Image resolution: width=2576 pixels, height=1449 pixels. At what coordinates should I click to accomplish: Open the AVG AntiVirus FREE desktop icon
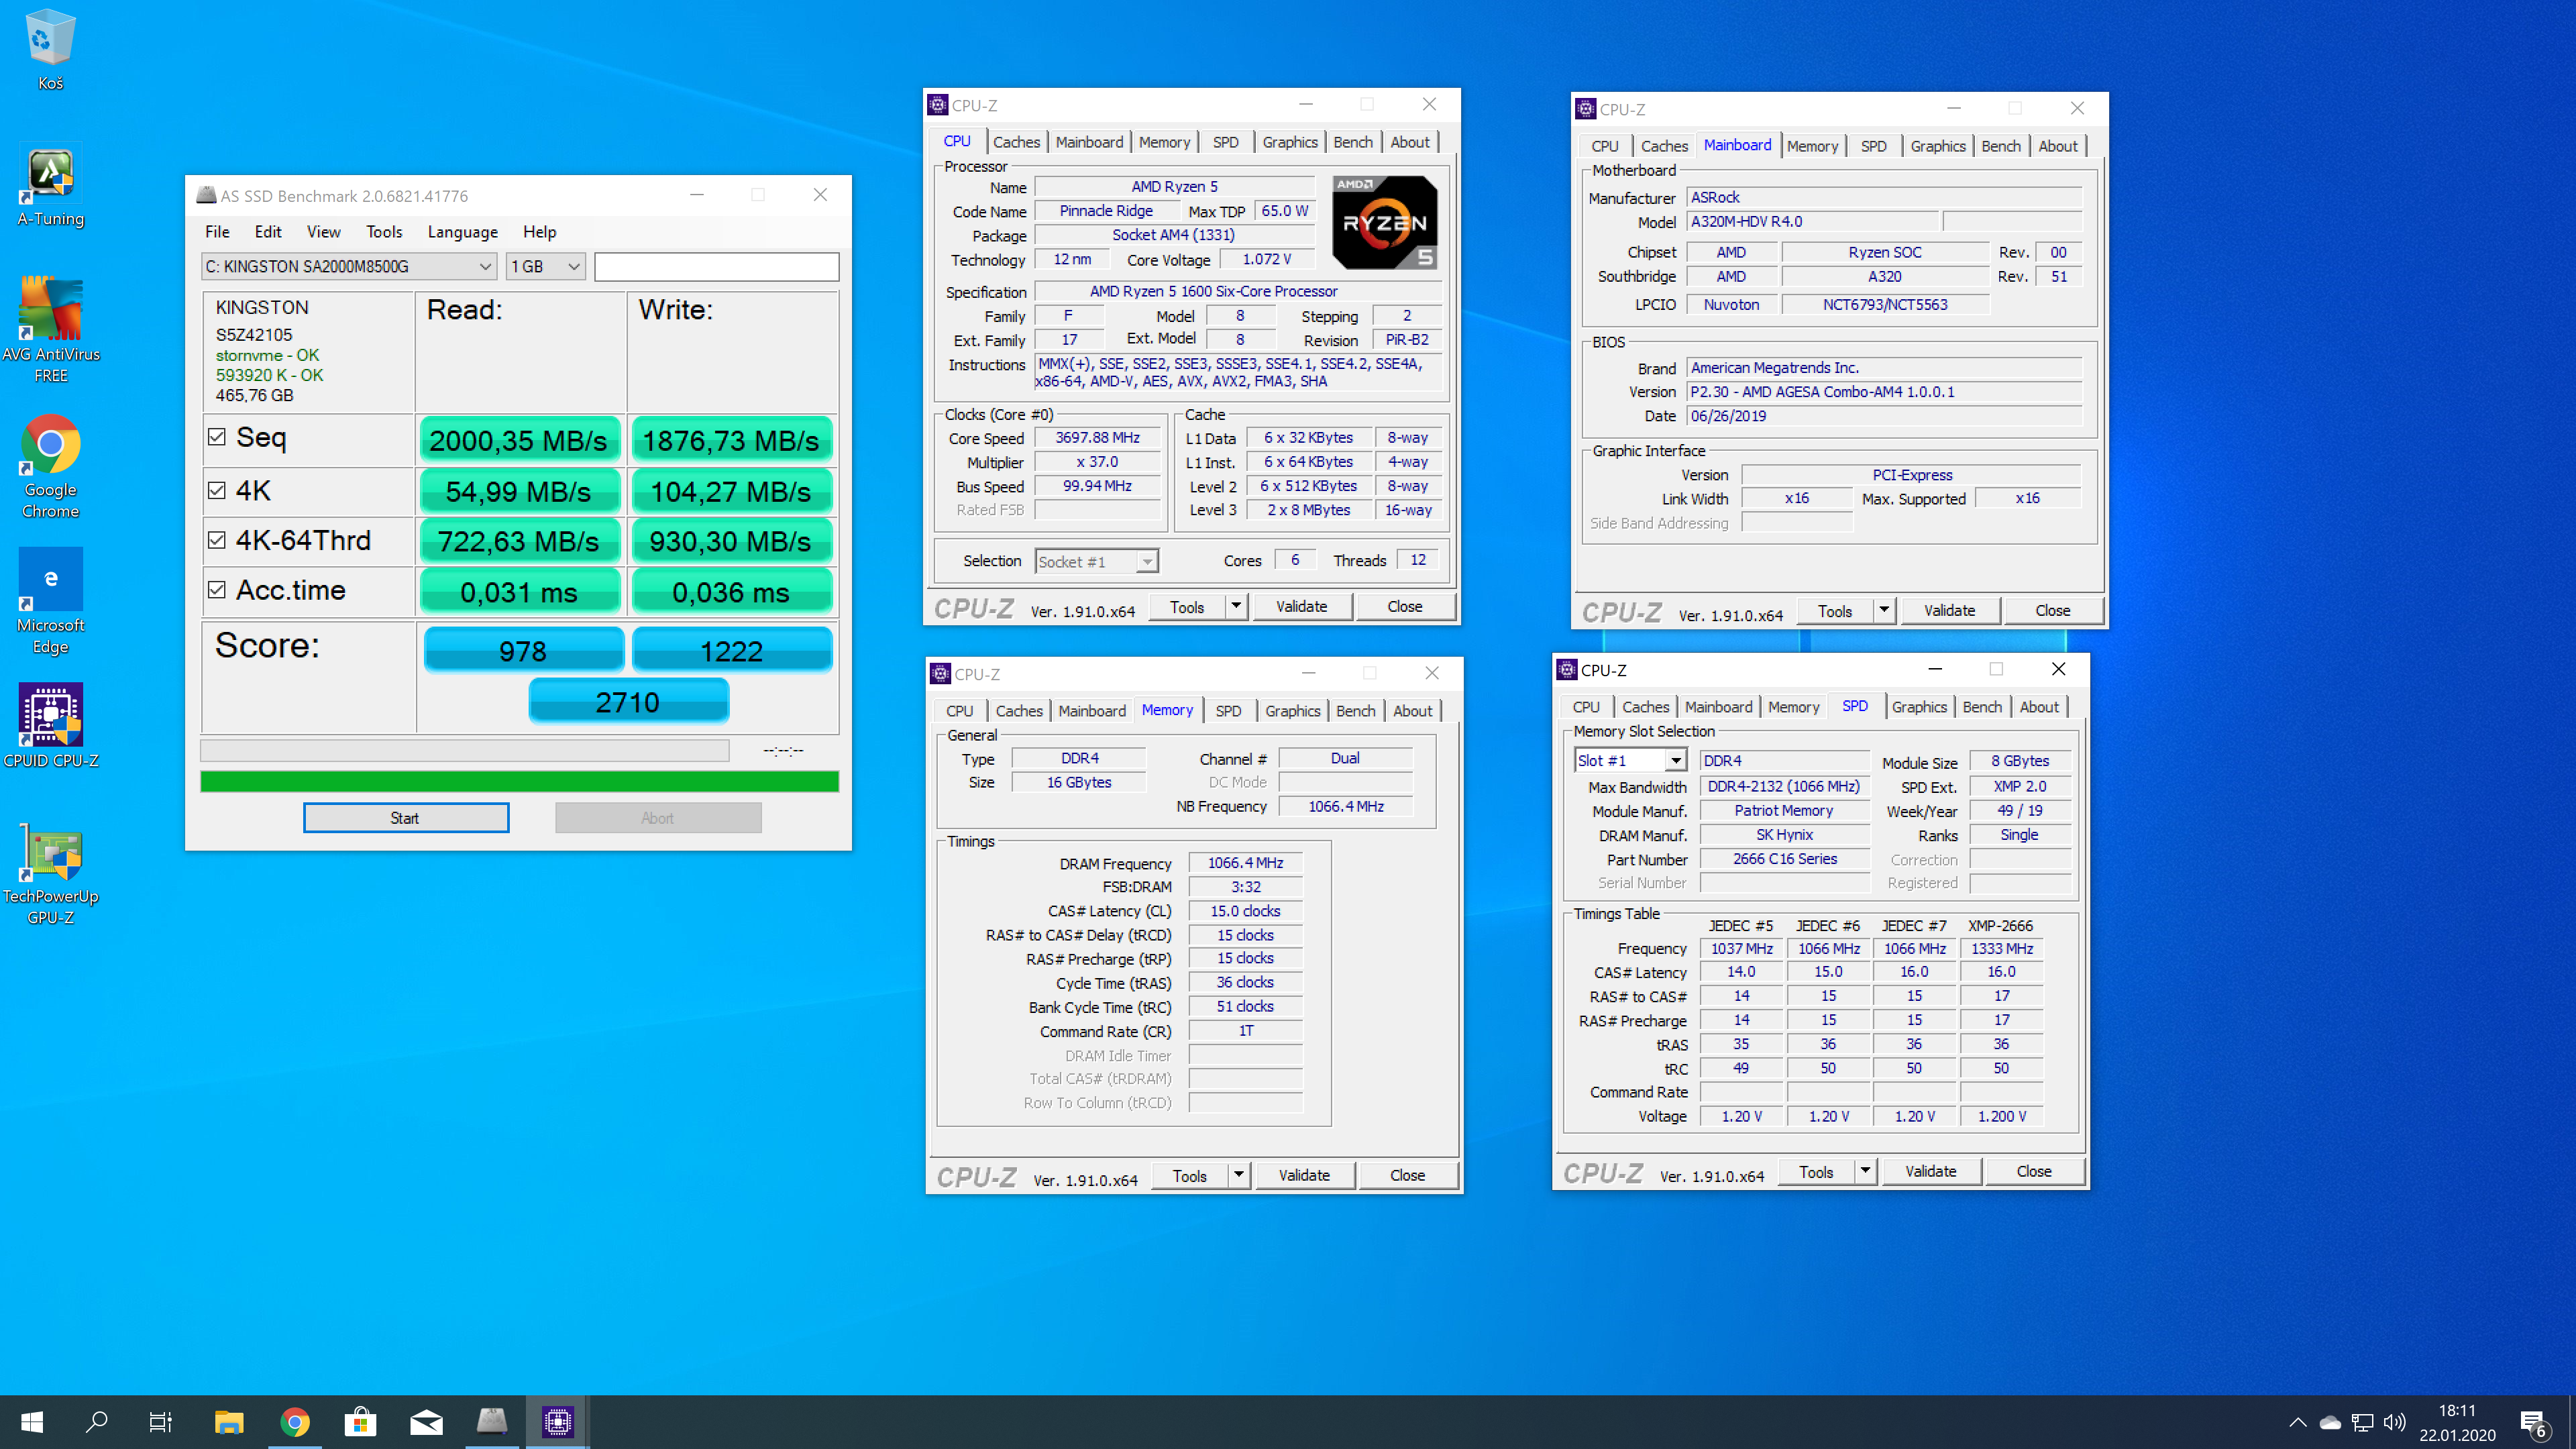pyautogui.click(x=50, y=330)
